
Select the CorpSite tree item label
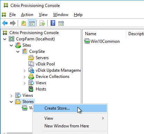[37, 52]
